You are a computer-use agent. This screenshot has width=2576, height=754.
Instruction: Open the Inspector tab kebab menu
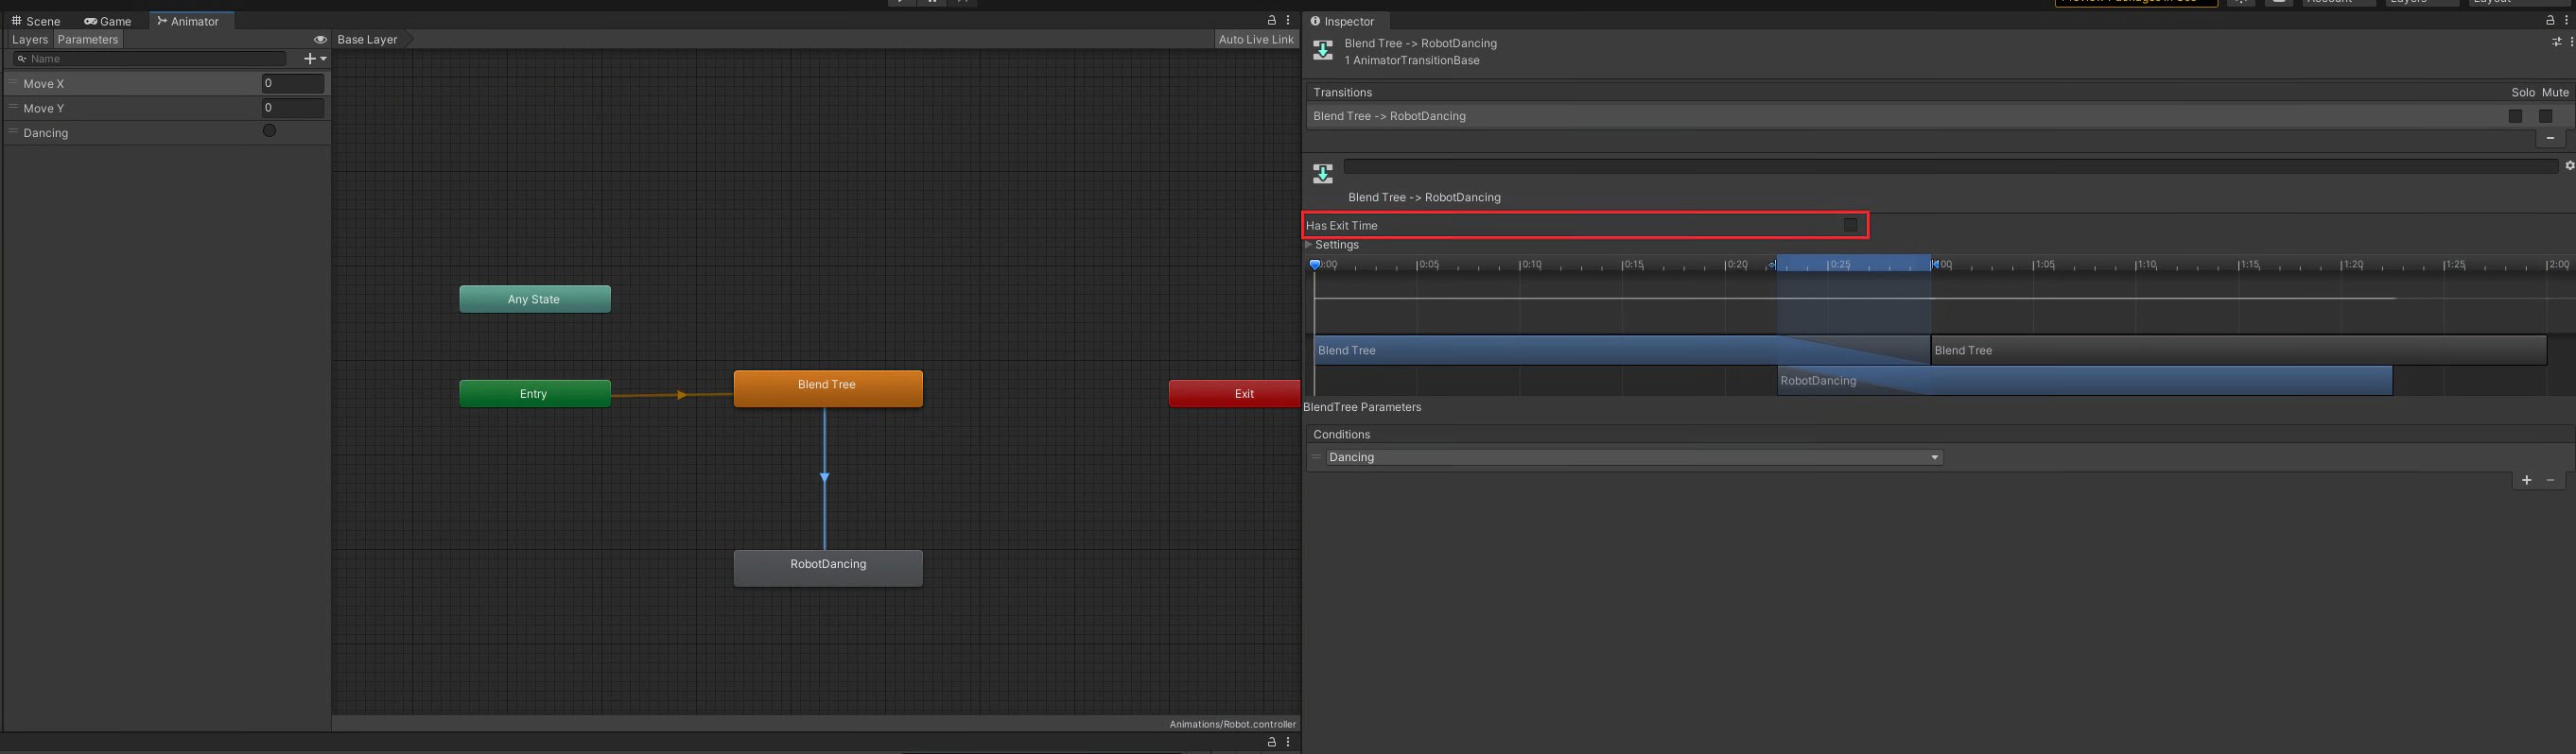2567,20
